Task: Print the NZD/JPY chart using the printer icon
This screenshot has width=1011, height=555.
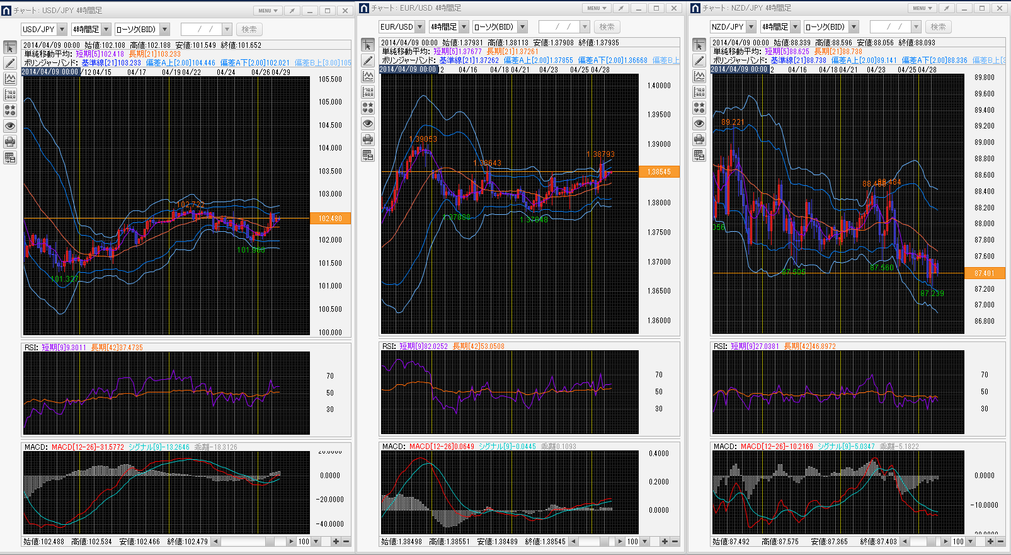Action: click(x=699, y=139)
